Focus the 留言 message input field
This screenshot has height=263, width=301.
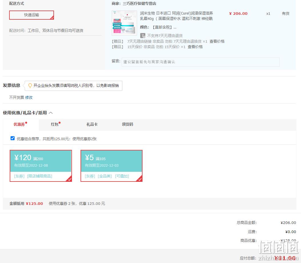200,62
